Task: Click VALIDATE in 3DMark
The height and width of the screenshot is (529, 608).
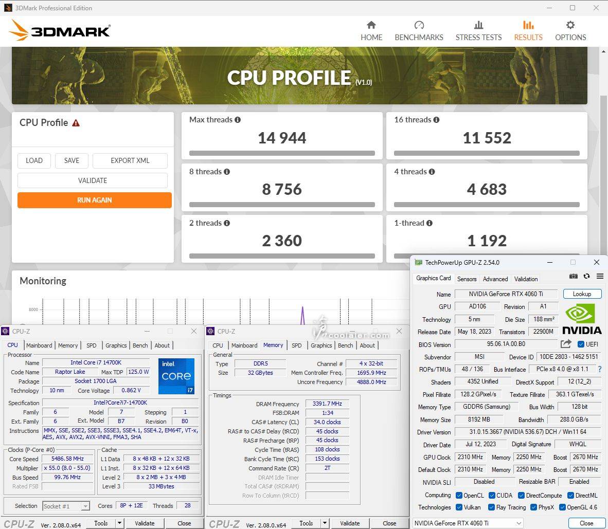Action: point(92,180)
